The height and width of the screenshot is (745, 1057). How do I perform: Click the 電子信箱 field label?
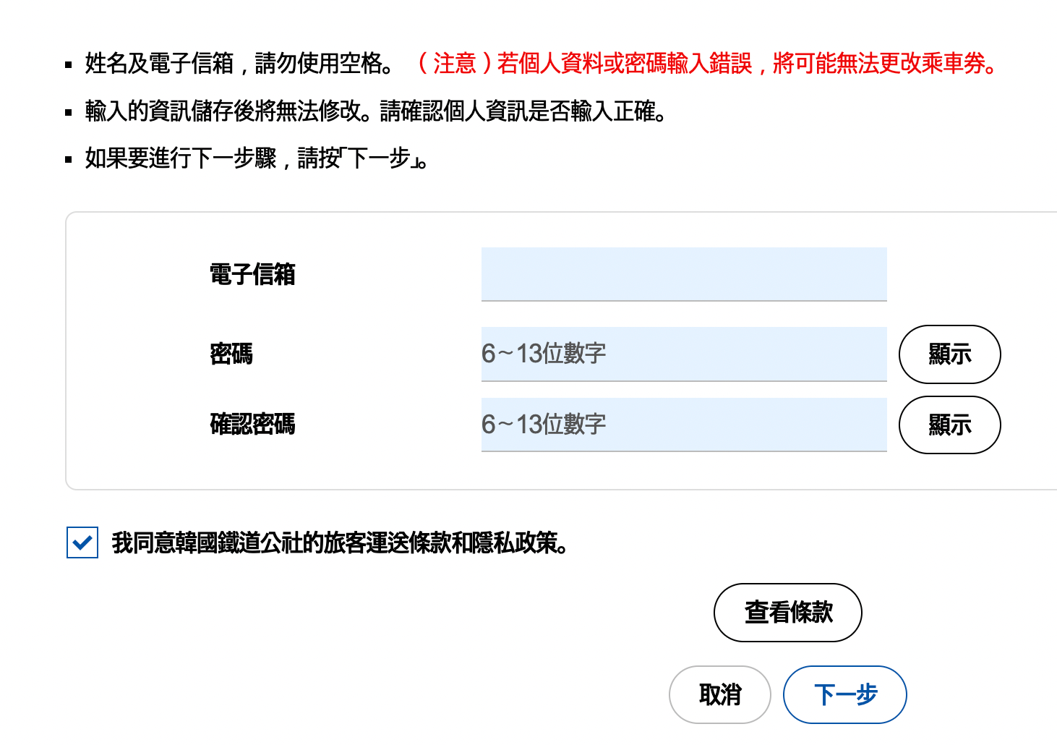tap(252, 275)
